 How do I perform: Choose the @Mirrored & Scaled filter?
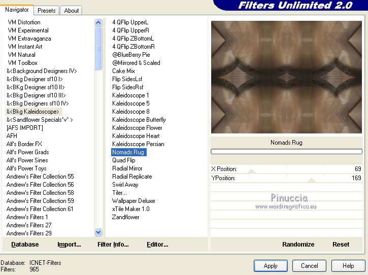pyautogui.click(x=136, y=63)
